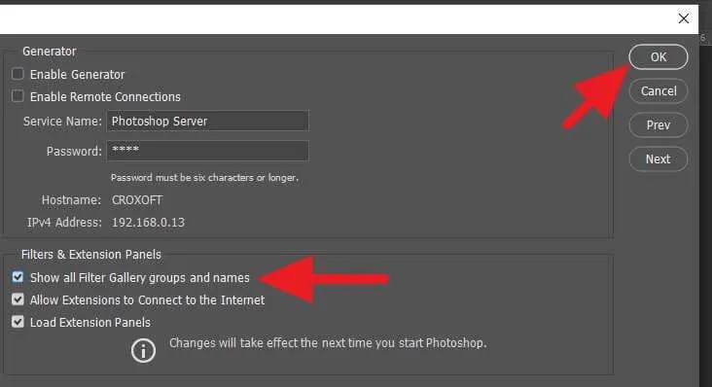Uncheck the Load Extension Panels checkbox
The height and width of the screenshot is (387, 712).
(18, 322)
